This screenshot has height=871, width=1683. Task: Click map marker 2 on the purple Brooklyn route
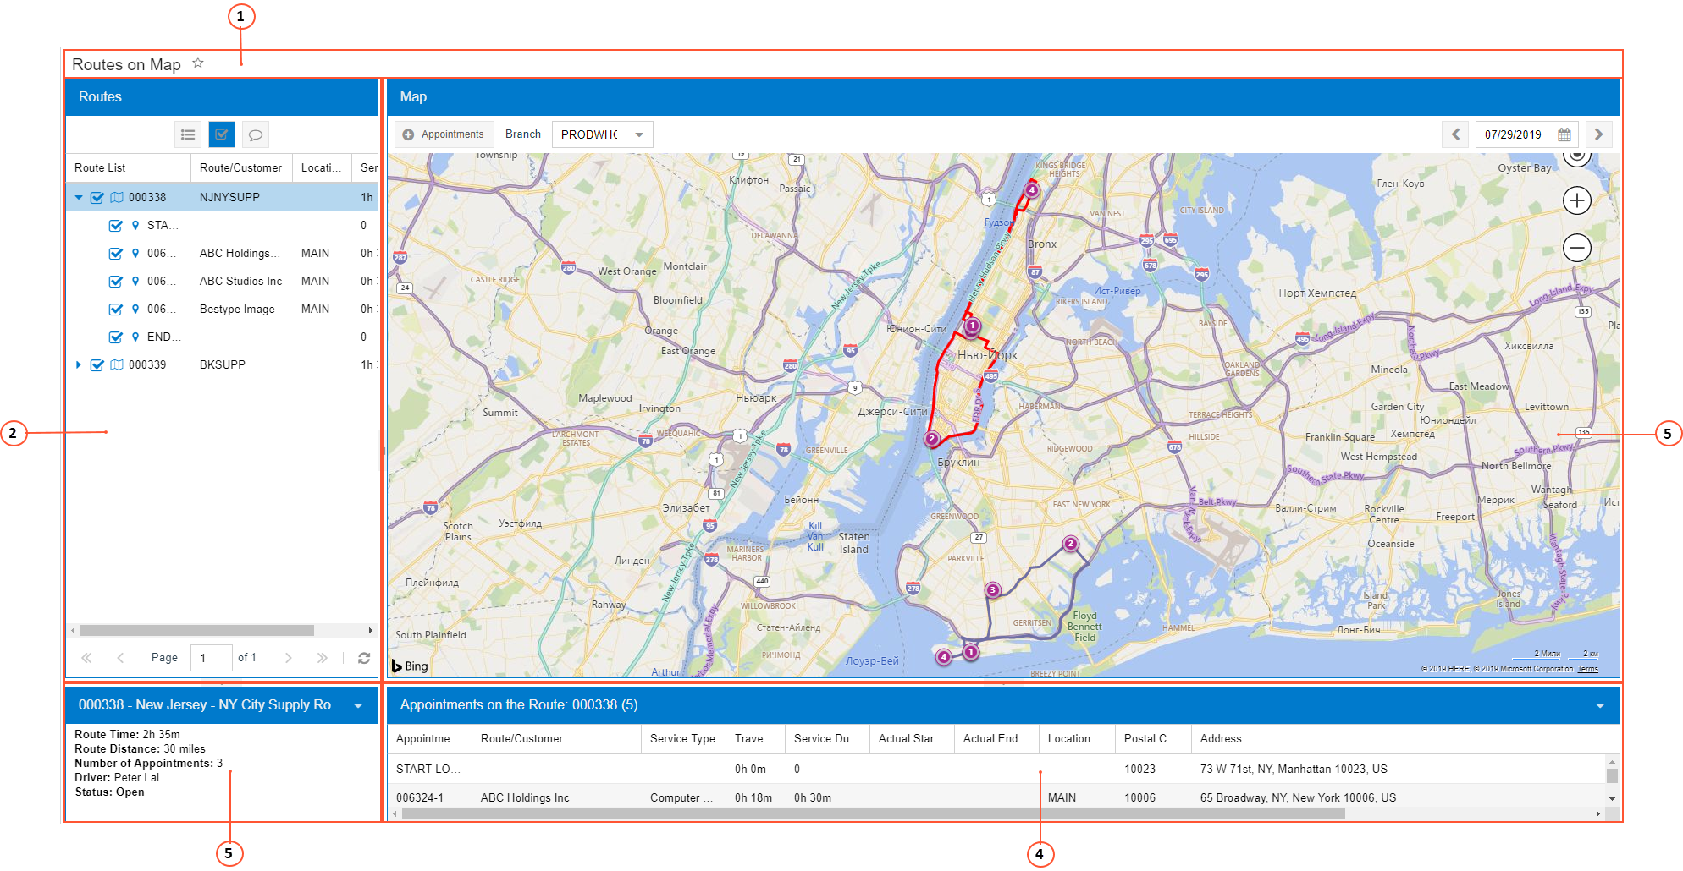point(1071,544)
